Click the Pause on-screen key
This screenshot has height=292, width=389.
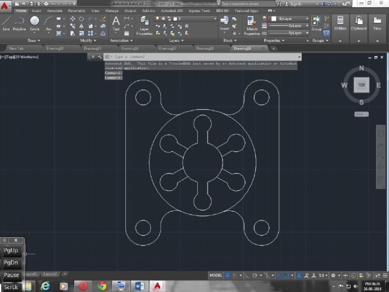click(x=11, y=275)
